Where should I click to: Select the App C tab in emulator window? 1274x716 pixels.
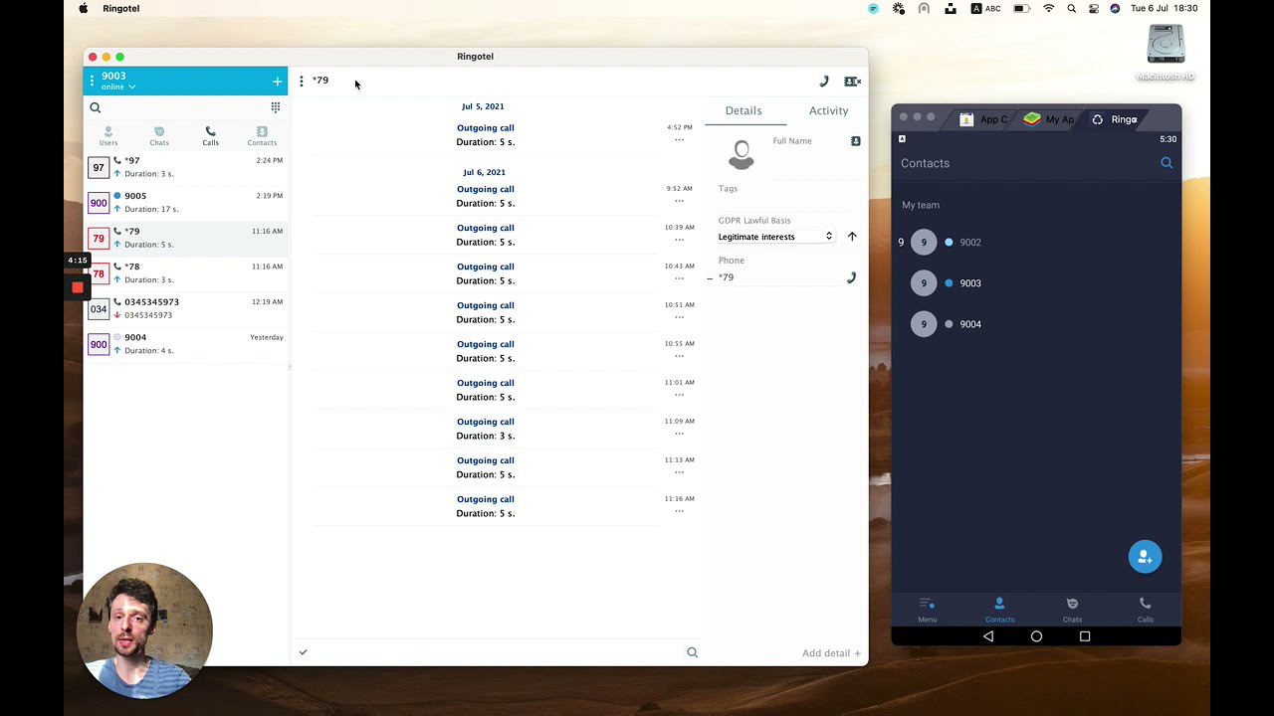[x=983, y=119]
